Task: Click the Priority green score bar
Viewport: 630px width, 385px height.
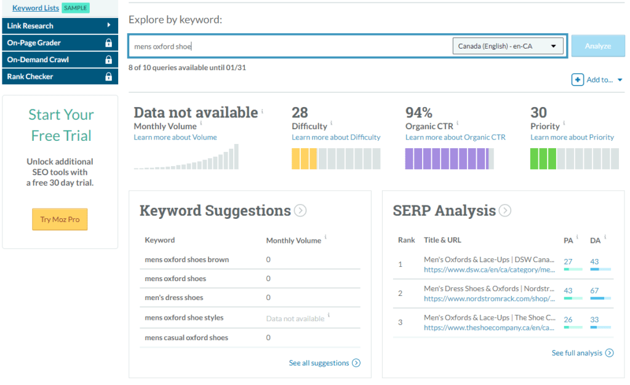Action: coord(575,159)
